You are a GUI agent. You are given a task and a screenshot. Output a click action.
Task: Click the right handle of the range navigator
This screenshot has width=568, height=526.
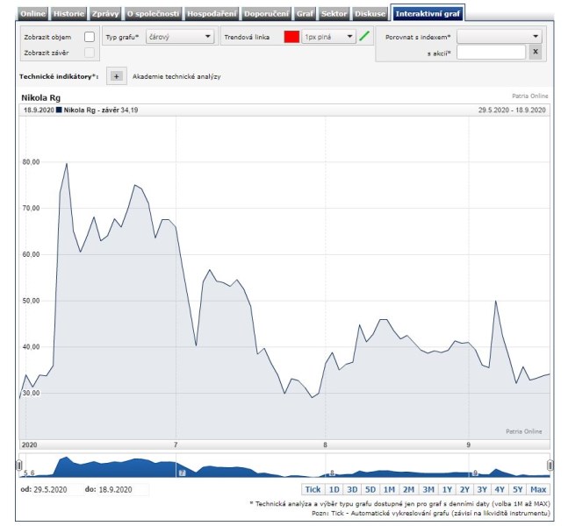pos(550,465)
